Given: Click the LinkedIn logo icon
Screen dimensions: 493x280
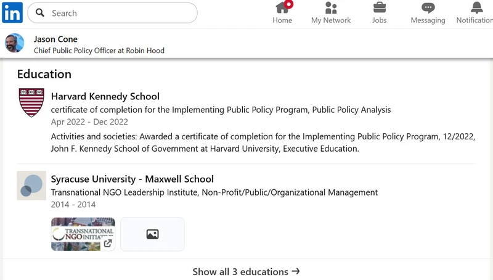Looking at the screenshot, I should click(12, 12).
